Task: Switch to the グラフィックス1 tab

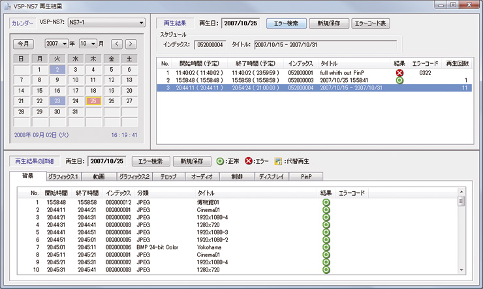Action: pyautogui.click(x=63, y=176)
